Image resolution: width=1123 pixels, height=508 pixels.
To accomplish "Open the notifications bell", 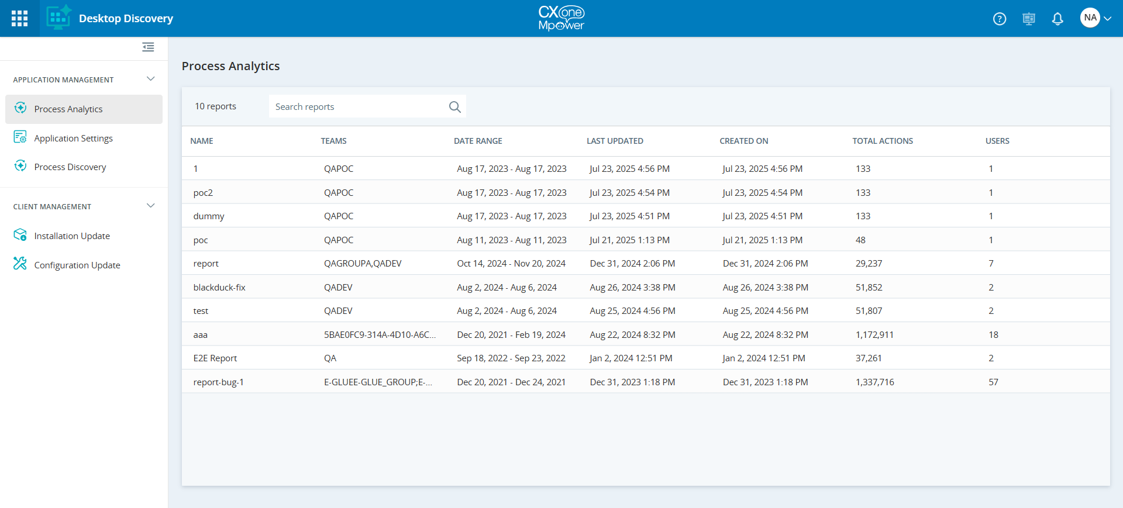I will (x=1057, y=19).
